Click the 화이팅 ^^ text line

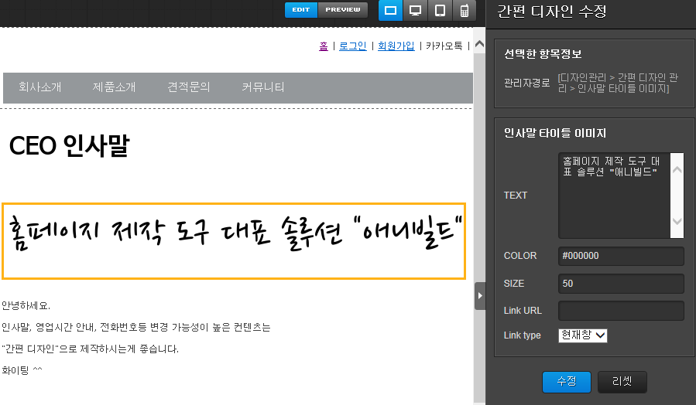click(x=22, y=370)
